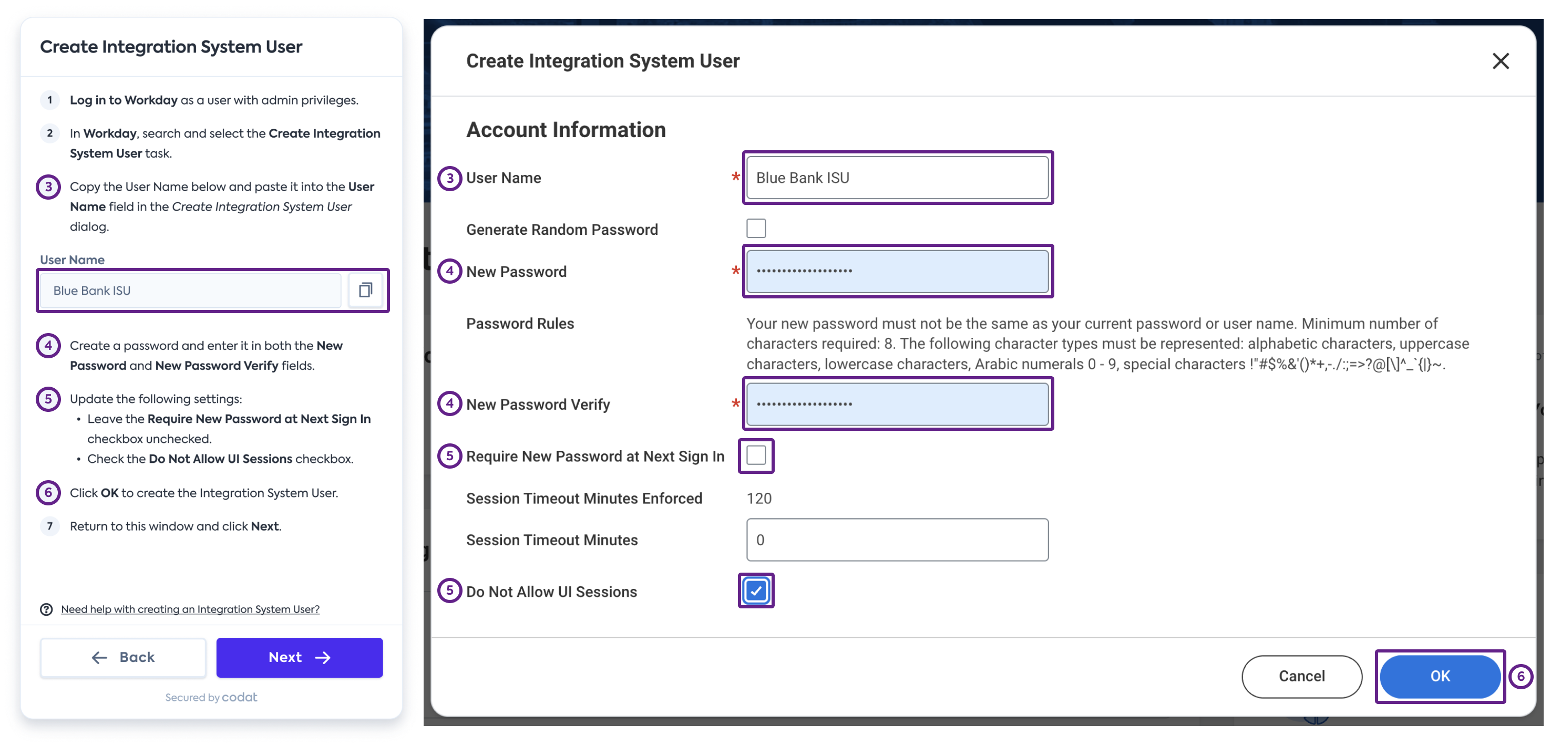
Task: Select the New Password Verify field
Action: [x=897, y=404]
